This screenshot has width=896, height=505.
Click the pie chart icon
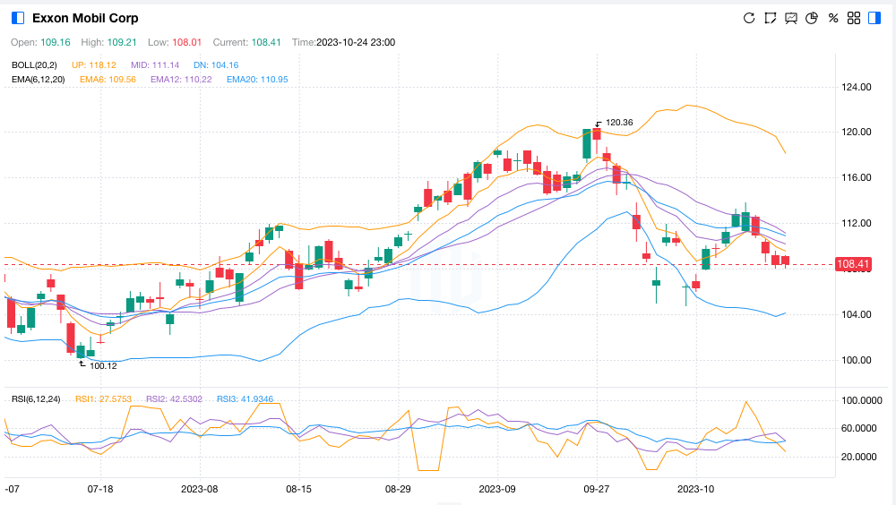(x=812, y=18)
